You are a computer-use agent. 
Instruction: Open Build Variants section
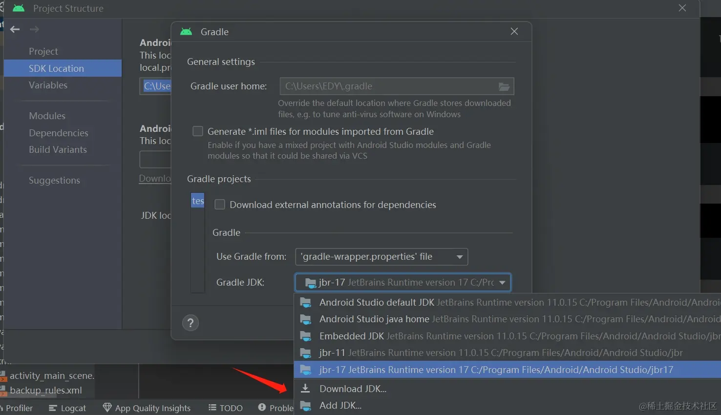[x=58, y=149]
